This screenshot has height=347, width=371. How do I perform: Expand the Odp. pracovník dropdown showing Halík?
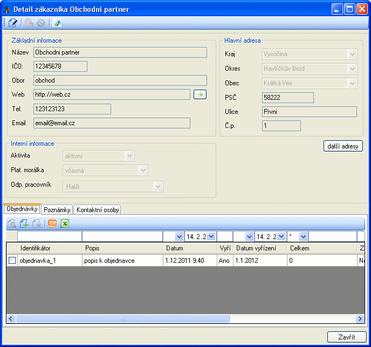click(158, 187)
